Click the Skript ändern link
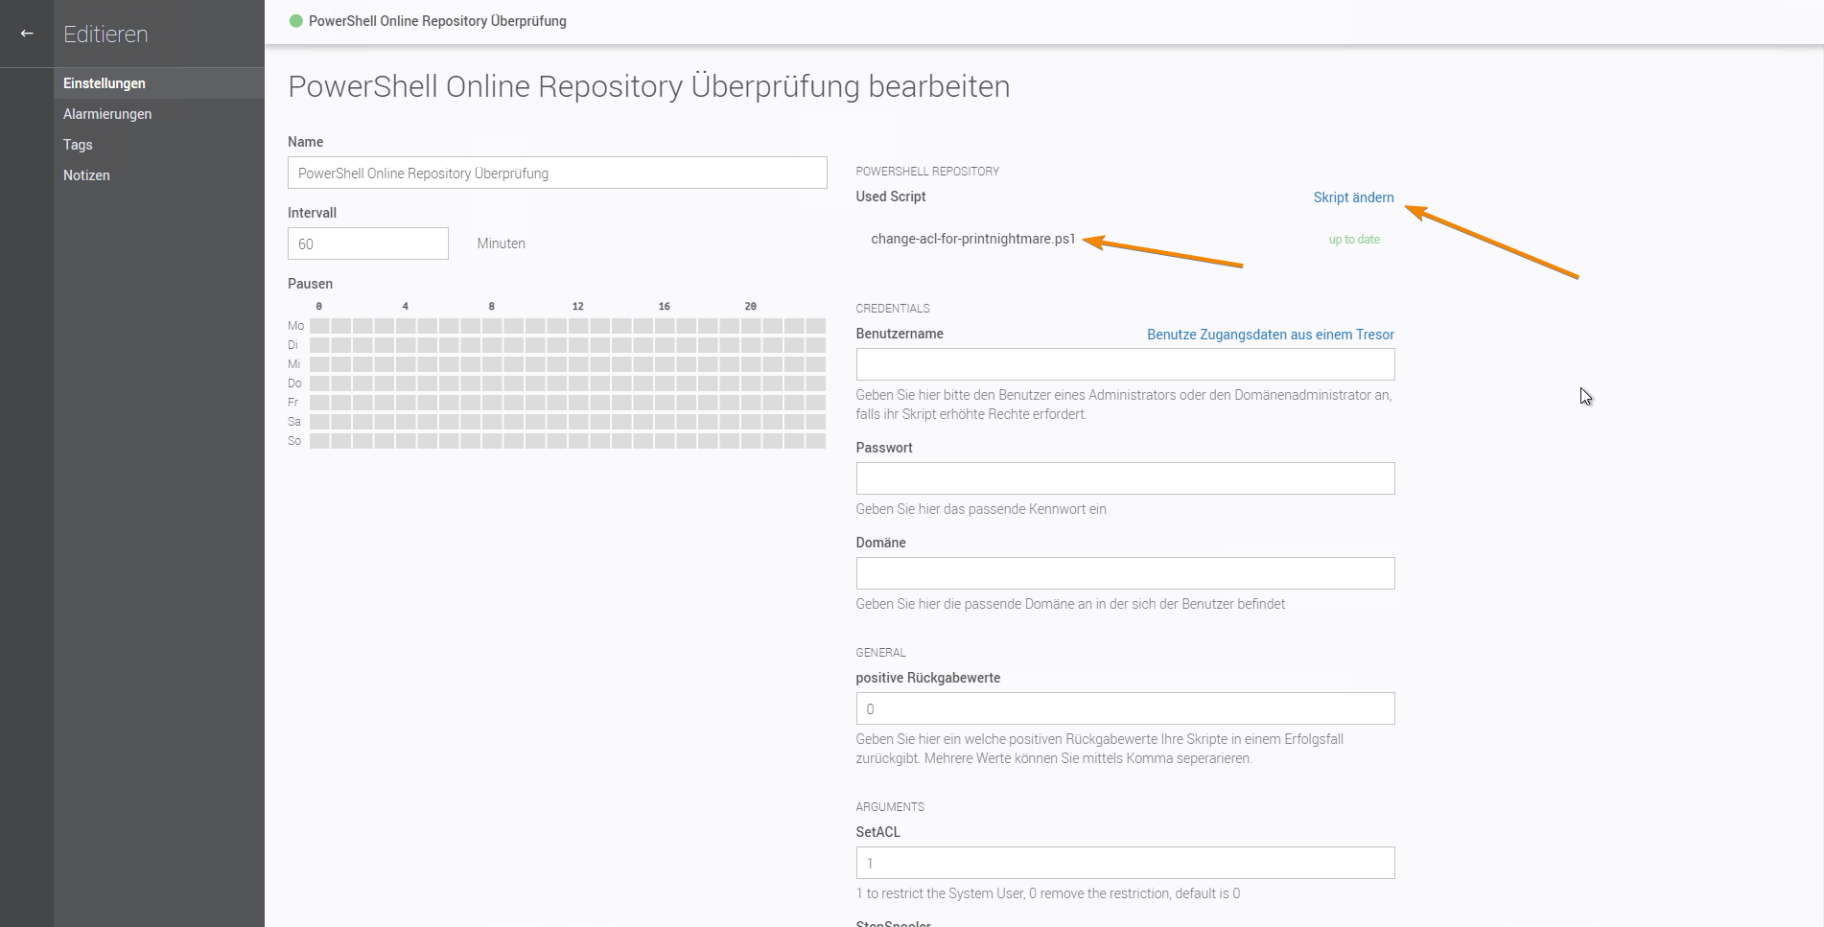Screen dimensions: 1824x927 (1353, 197)
